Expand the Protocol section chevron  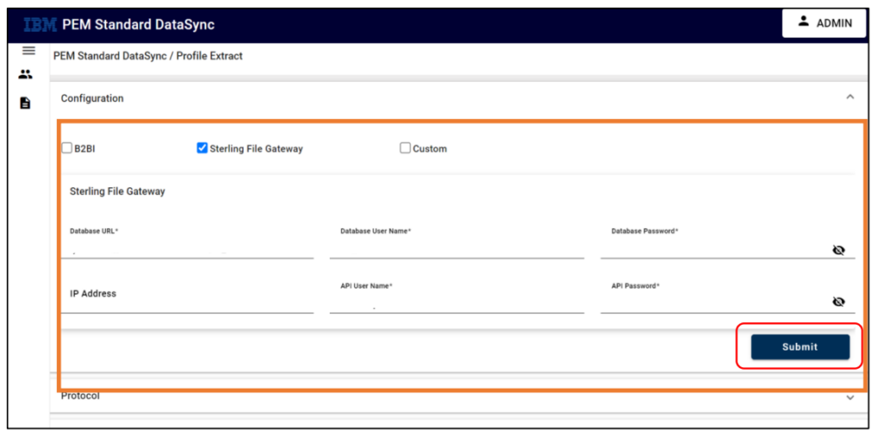[x=850, y=397]
